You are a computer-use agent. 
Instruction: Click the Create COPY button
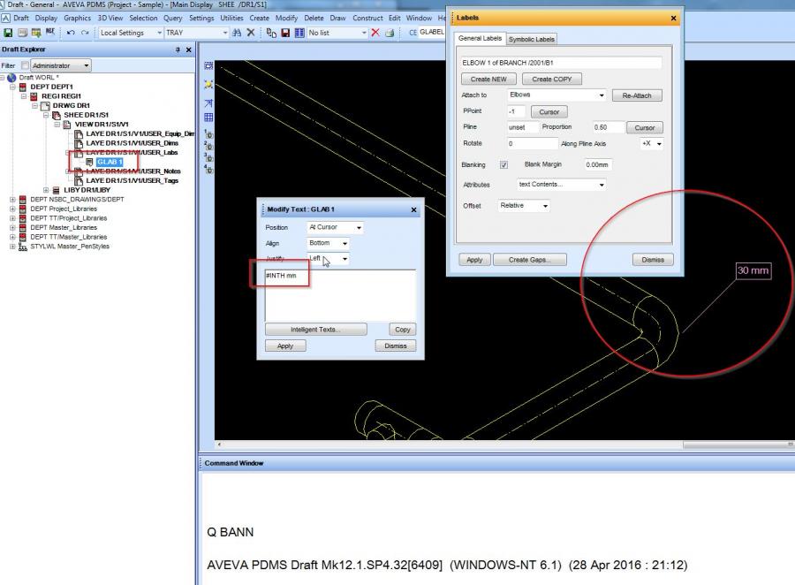551,80
